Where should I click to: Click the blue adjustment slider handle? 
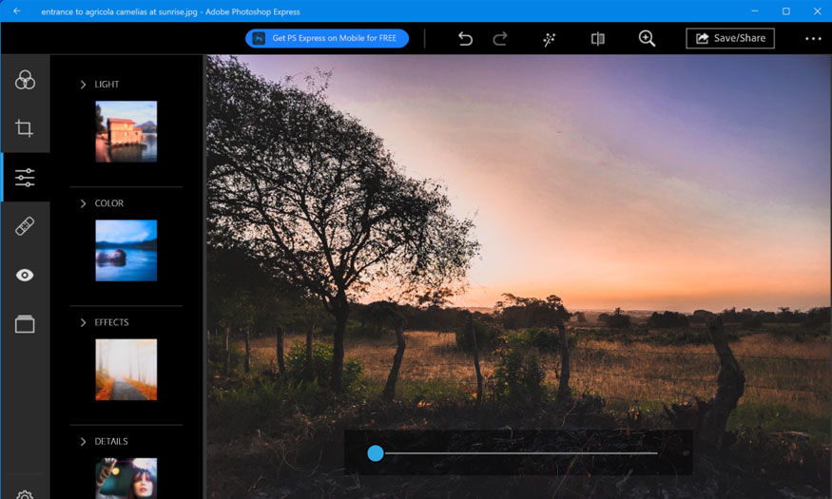[376, 452]
